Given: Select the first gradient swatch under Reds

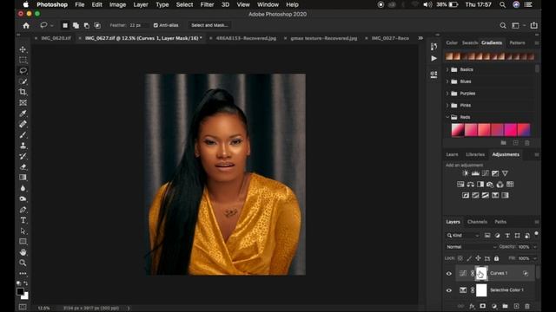Looking at the screenshot, I should [458, 130].
